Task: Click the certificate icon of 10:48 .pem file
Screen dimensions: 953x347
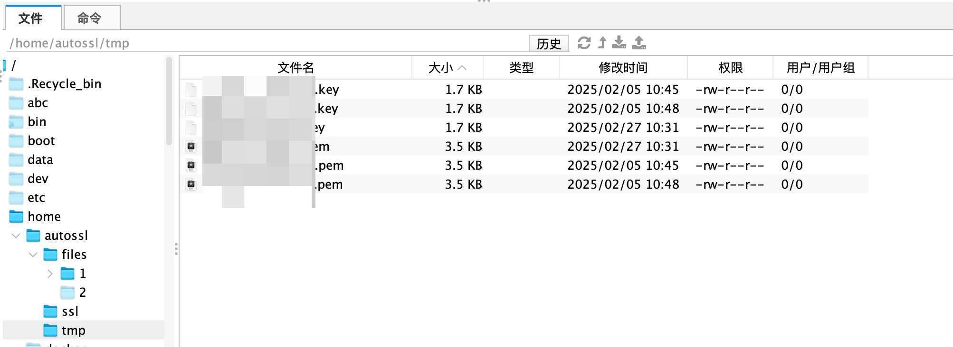Action: pyautogui.click(x=191, y=184)
